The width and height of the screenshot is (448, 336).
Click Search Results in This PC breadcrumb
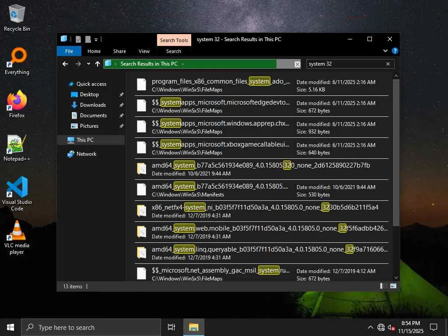[x=149, y=64]
